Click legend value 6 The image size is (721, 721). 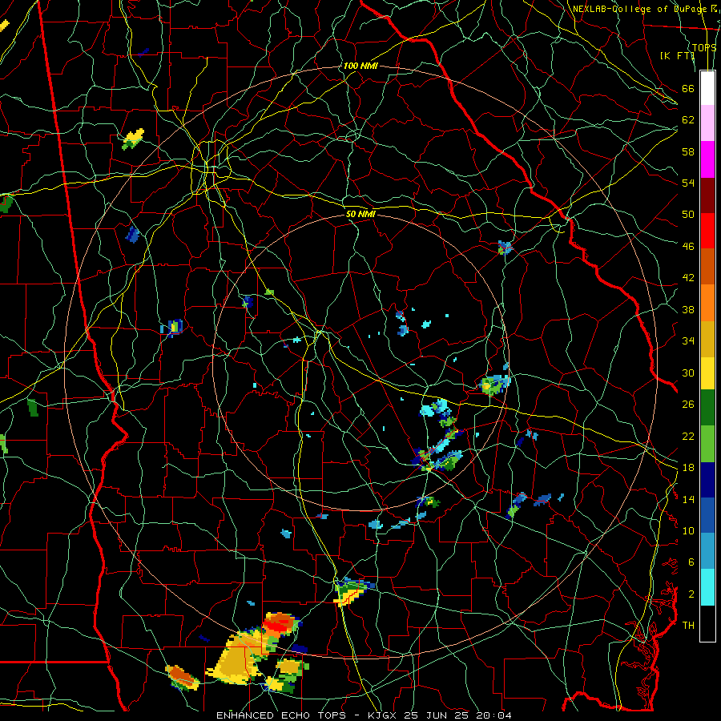tap(691, 562)
